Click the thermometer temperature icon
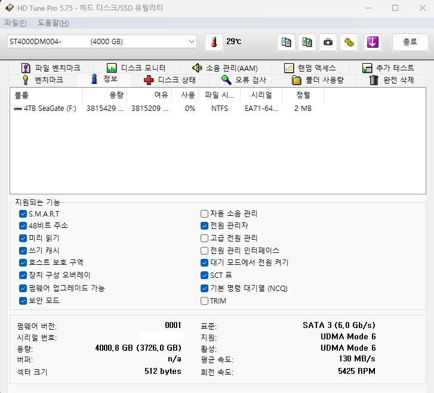434x393 pixels. tap(214, 42)
